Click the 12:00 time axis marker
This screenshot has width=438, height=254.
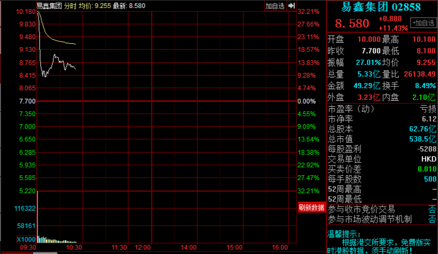pyautogui.click(x=143, y=247)
